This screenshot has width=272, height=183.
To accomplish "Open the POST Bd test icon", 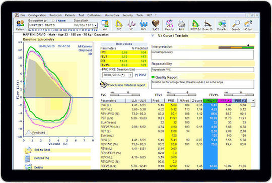I will click(x=195, y=25).
